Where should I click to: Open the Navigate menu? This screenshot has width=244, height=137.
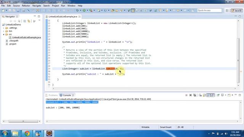pyautogui.click(x=37, y=6)
